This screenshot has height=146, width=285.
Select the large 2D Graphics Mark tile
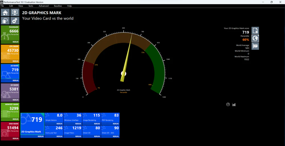point(32,124)
